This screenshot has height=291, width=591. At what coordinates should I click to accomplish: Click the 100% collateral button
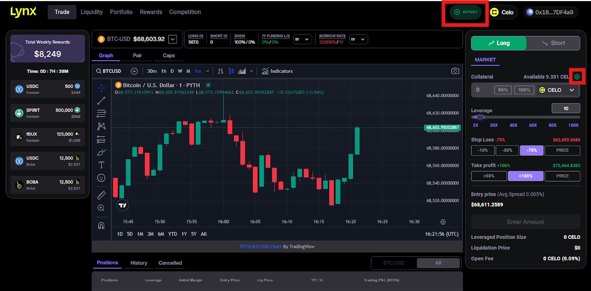click(x=524, y=90)
